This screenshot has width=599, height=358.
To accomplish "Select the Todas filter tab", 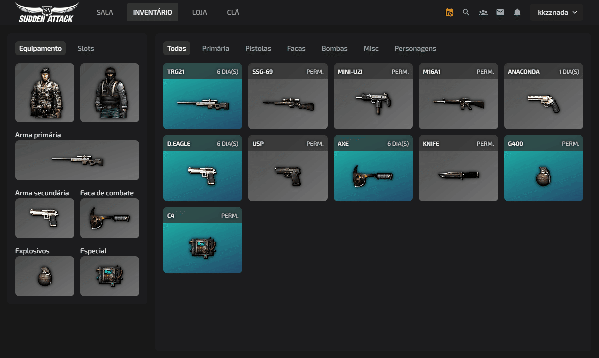I will click(177, 48).
